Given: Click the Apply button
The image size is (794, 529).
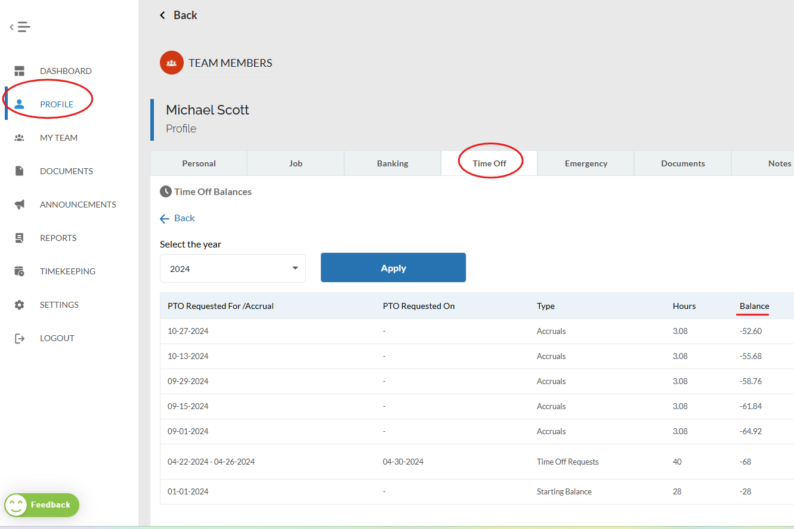Looking at the screenshot, I should (393, 268).
